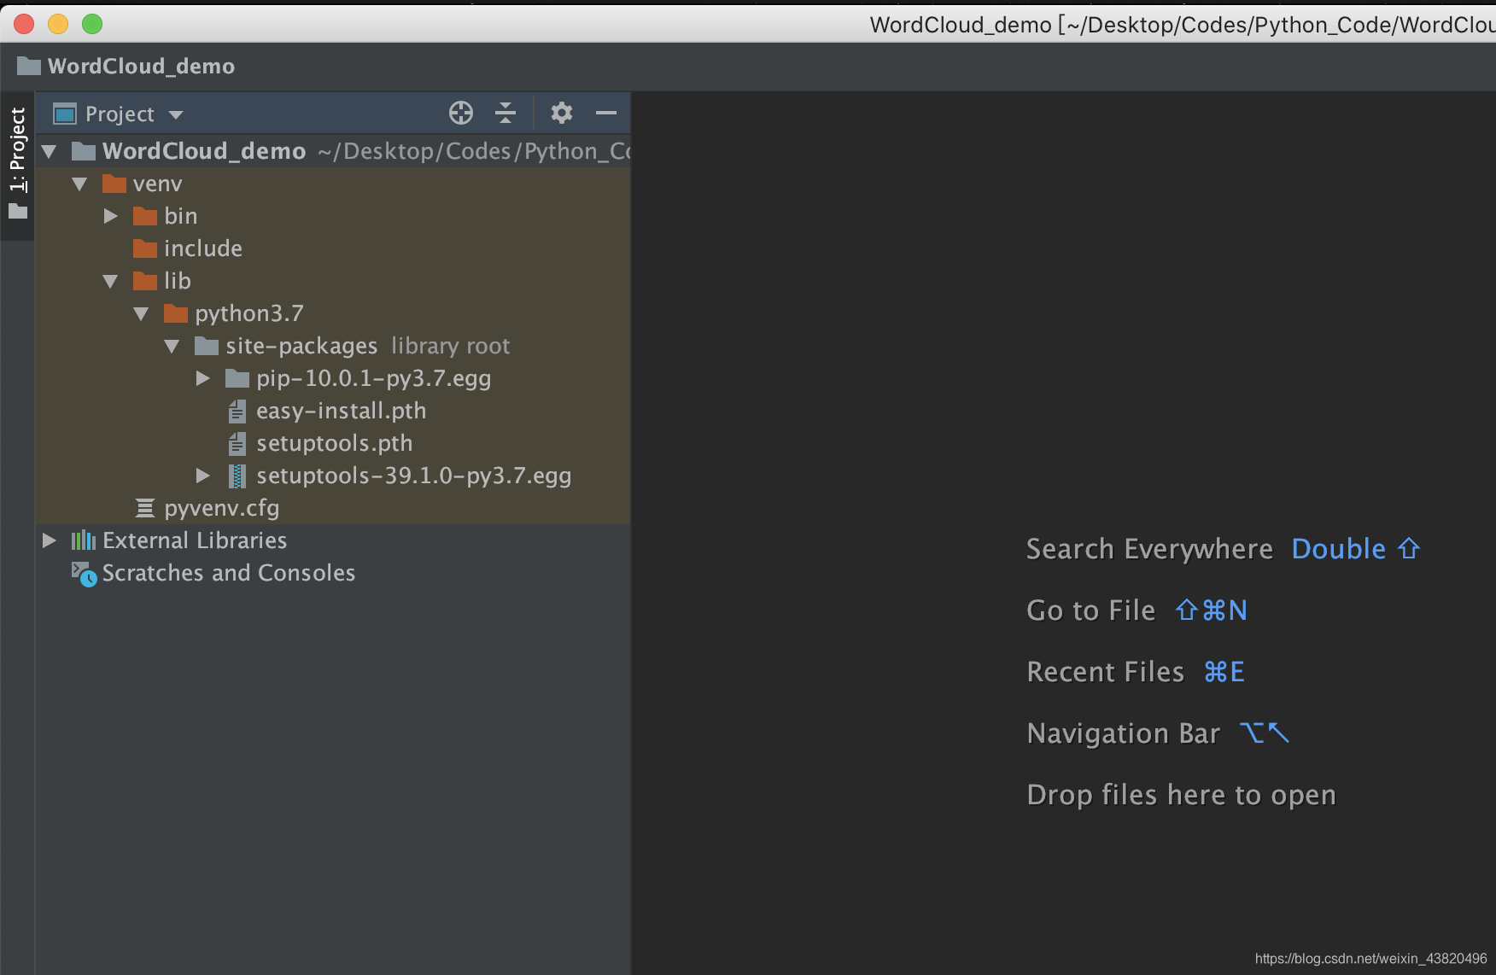Expand the setuptools-39.1.0-py3.7.egg arrow
Viewport: 1496px width, 975px height.
[x=203, y=476]
